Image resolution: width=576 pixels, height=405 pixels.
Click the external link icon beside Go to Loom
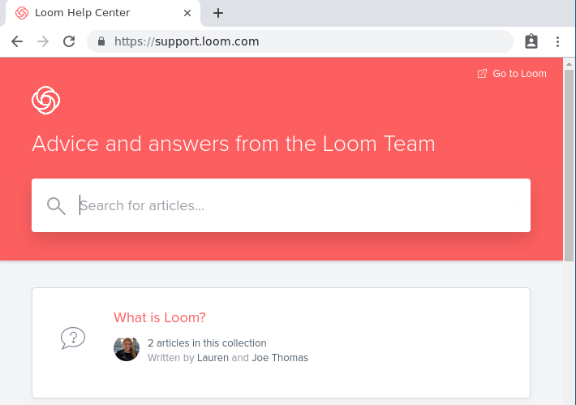pyautogui.click(x=482, y=74)
